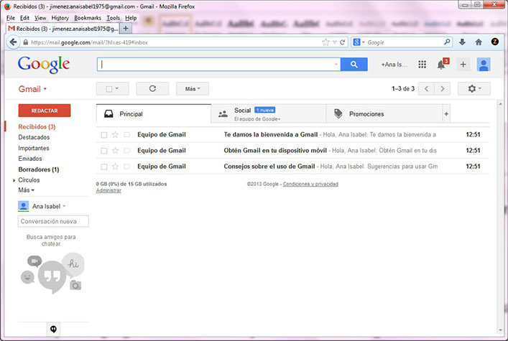Open the Destacados folder

click(x=34, y=137)
